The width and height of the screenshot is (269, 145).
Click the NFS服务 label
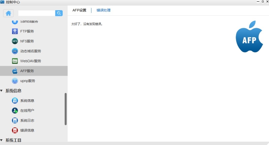tap(27, 41)
